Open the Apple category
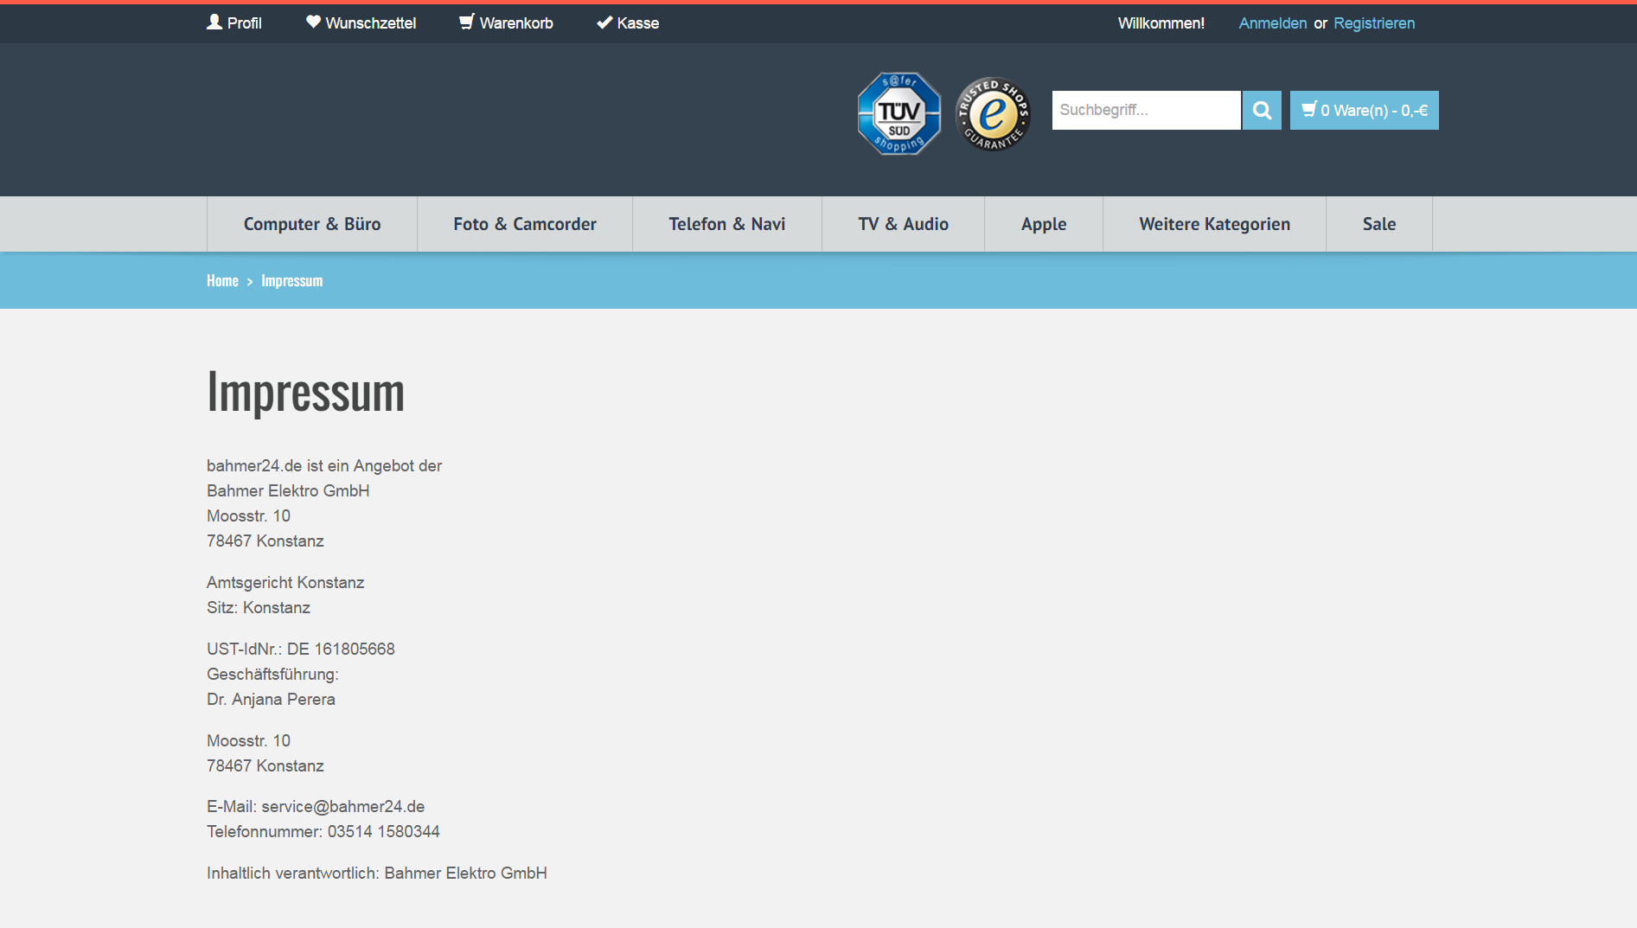 tap(1044, 224)
